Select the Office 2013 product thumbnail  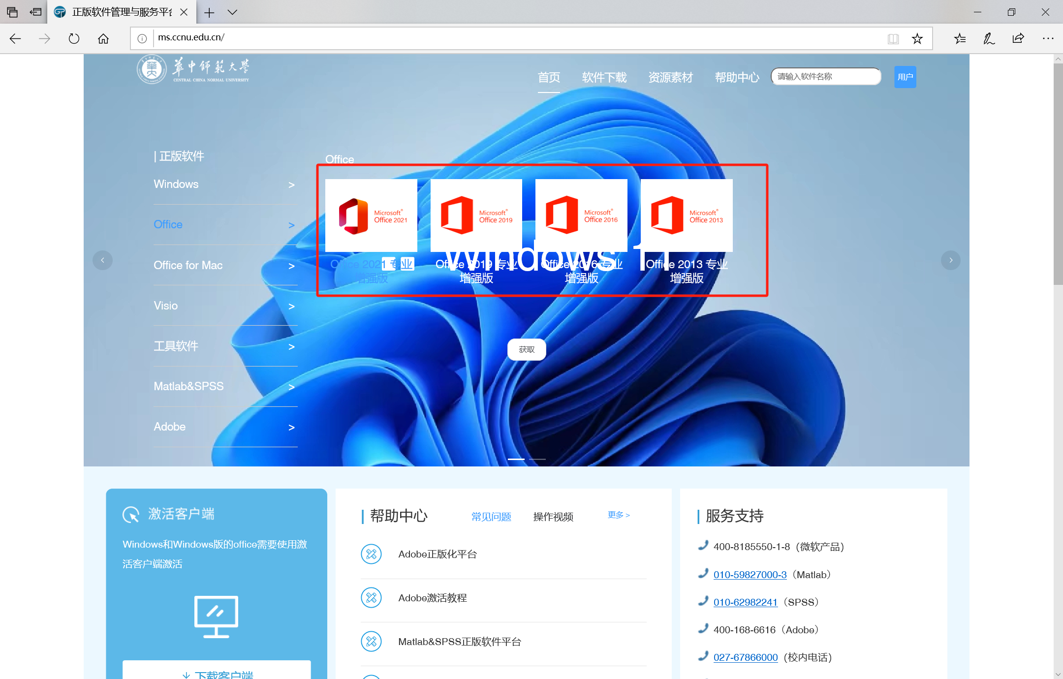click(687, 216)
